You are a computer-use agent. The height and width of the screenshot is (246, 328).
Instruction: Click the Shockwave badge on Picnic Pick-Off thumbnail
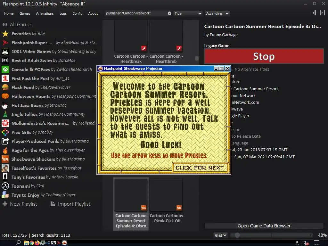(179, 208)
